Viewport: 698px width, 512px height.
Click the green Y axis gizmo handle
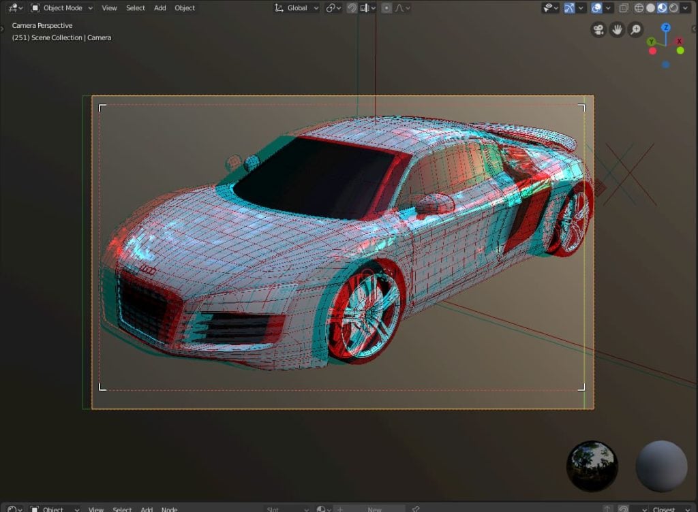coord(652,42)
